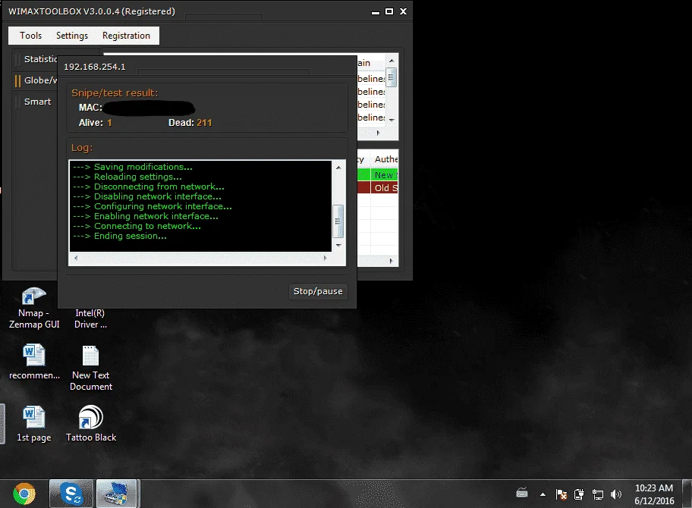Close the WIMAXTOOLBOX window
The image size is (692, 508).
(x=404, y=11)
